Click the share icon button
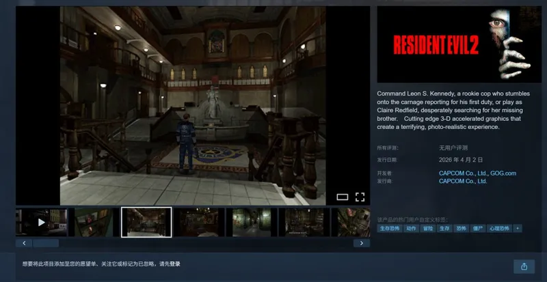 (524, 266)
